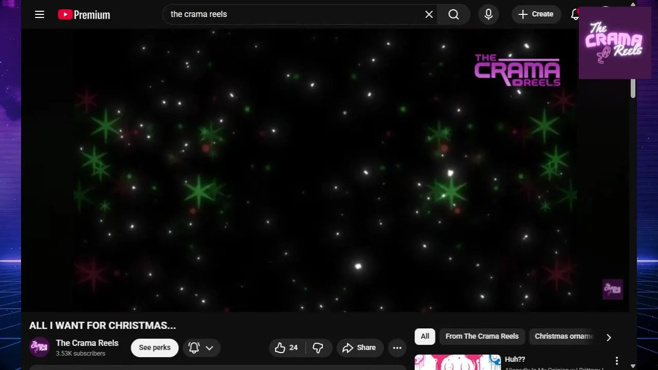658x370 pixels.
Task: Expand the subscription notification bell dropdown
Action: [x=202, y=348]
